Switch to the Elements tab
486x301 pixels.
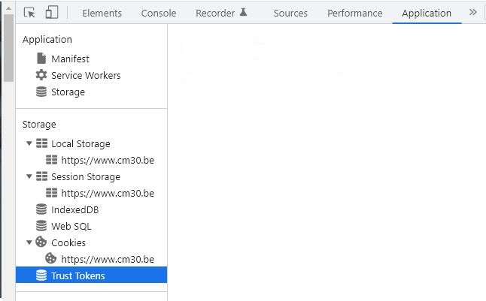(102, 13)
